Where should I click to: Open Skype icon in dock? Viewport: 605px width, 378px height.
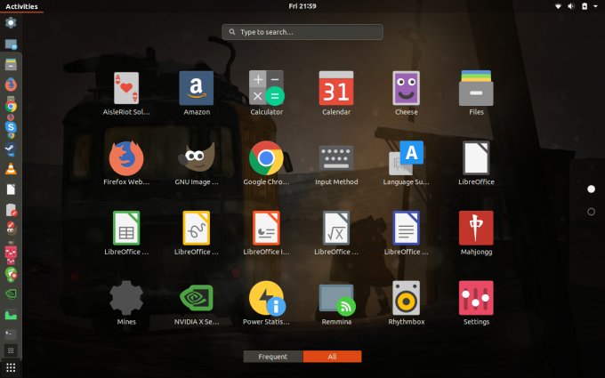click(11, 127)
